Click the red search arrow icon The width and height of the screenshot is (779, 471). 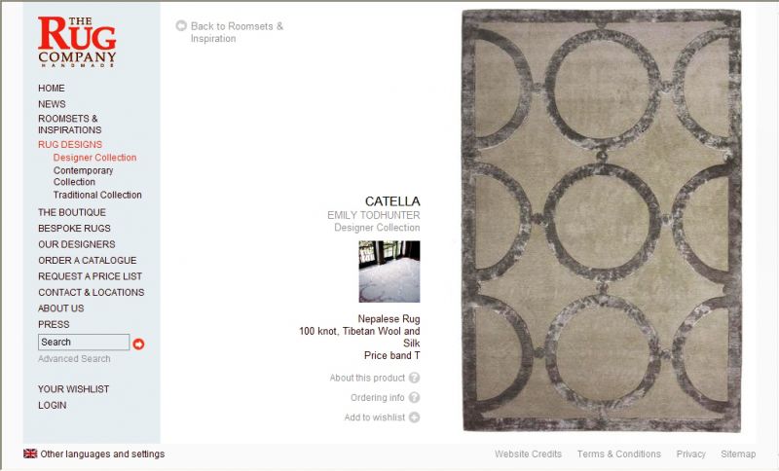click(138, 344)
